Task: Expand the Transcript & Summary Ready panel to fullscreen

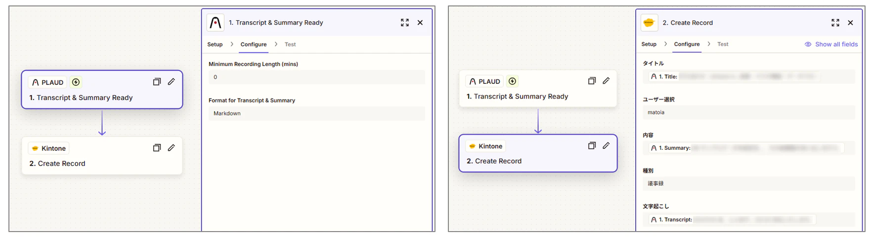Action: coord(405,23)
